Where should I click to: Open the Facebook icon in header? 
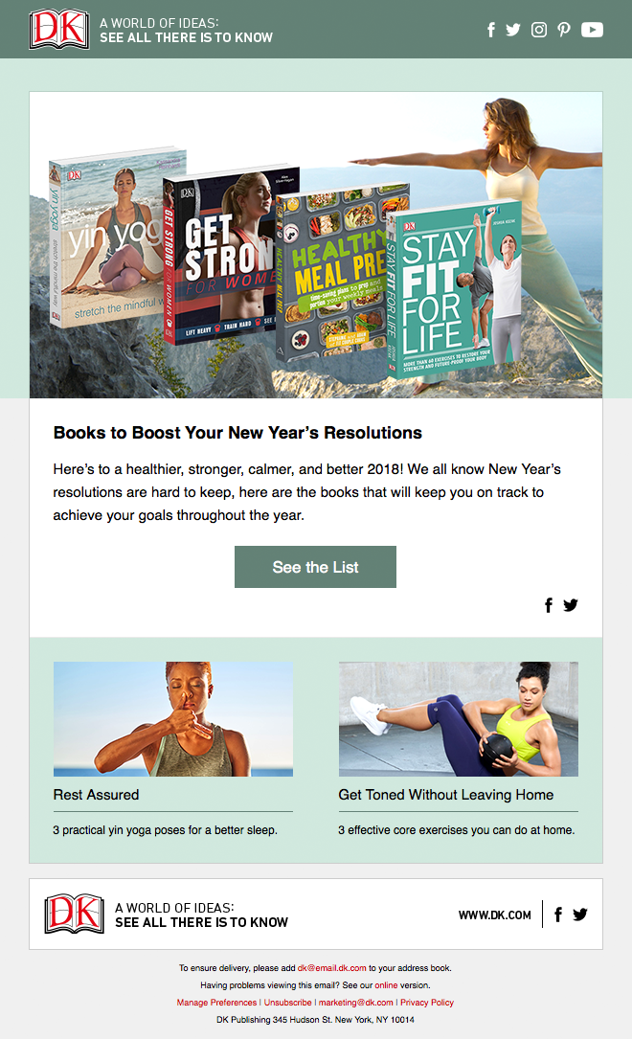[491, 30]
